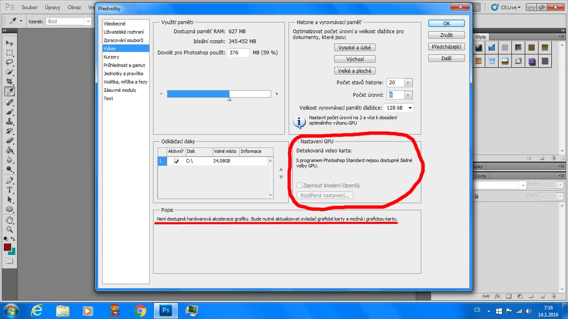
Task: Open the Styly panel options menu
Action: coord(561,37)
